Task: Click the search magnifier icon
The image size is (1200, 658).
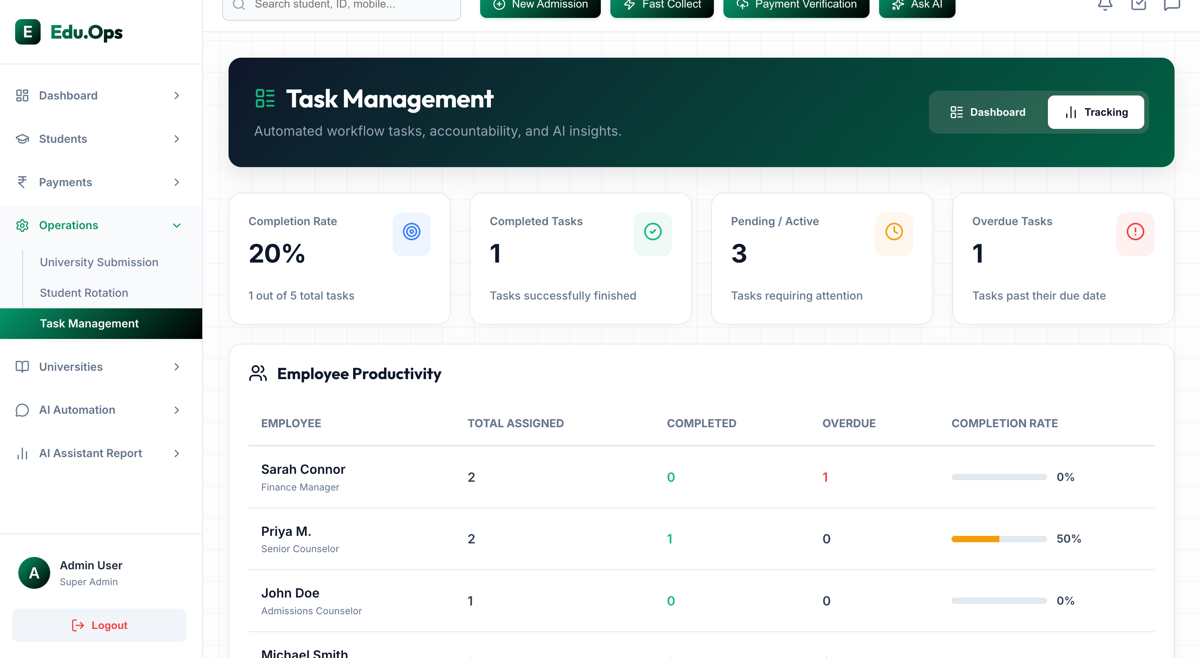Action: click(239, 5)
